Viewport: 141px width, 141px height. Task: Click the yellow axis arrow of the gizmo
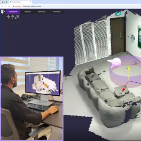click(129, 69)
